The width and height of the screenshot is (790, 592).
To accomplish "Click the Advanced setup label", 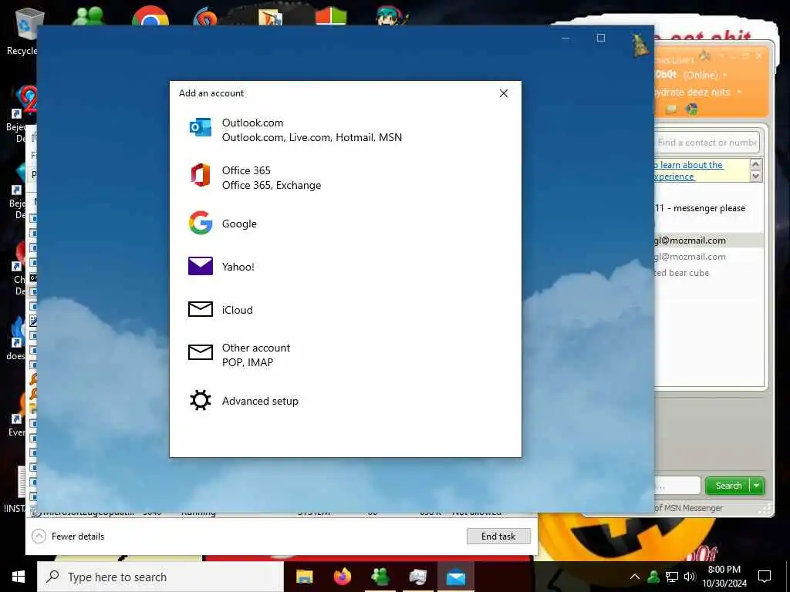I will coord(260,401).
